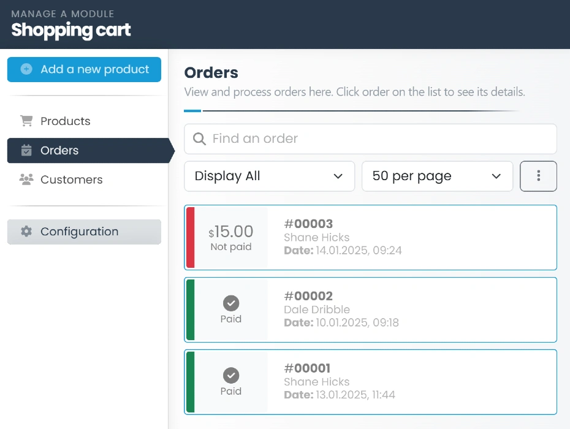Image resolution: width=570 pixels, height=429 pixels.
Task: Click the shopping cart icon beside Products
Action: [x=26, y=121]
